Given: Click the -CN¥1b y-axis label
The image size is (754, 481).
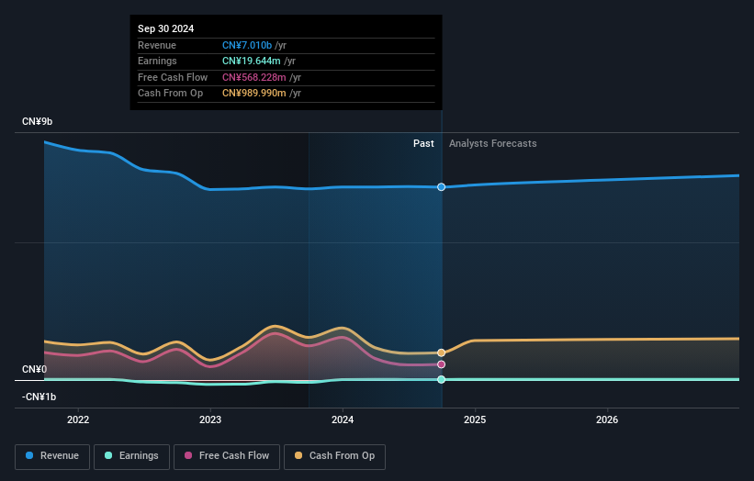Looking at the screenshot, I should [39, 397].
